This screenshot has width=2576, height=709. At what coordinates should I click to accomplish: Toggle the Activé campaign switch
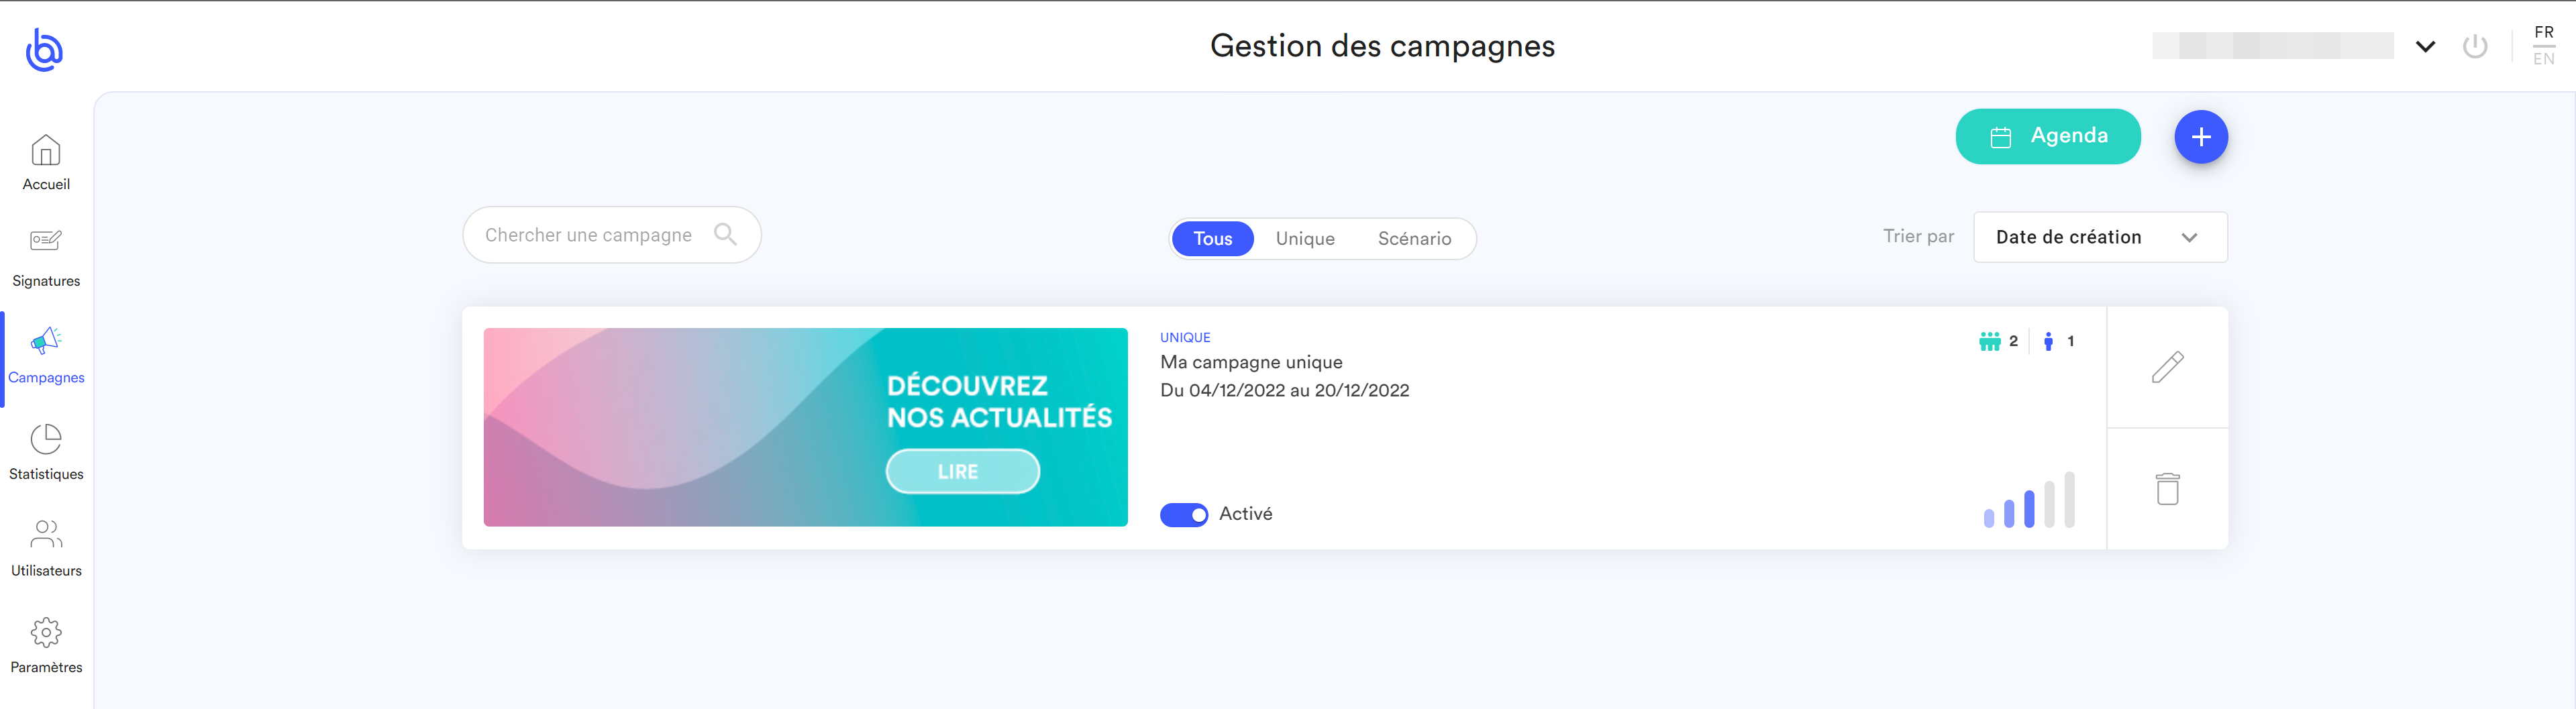1184,514
